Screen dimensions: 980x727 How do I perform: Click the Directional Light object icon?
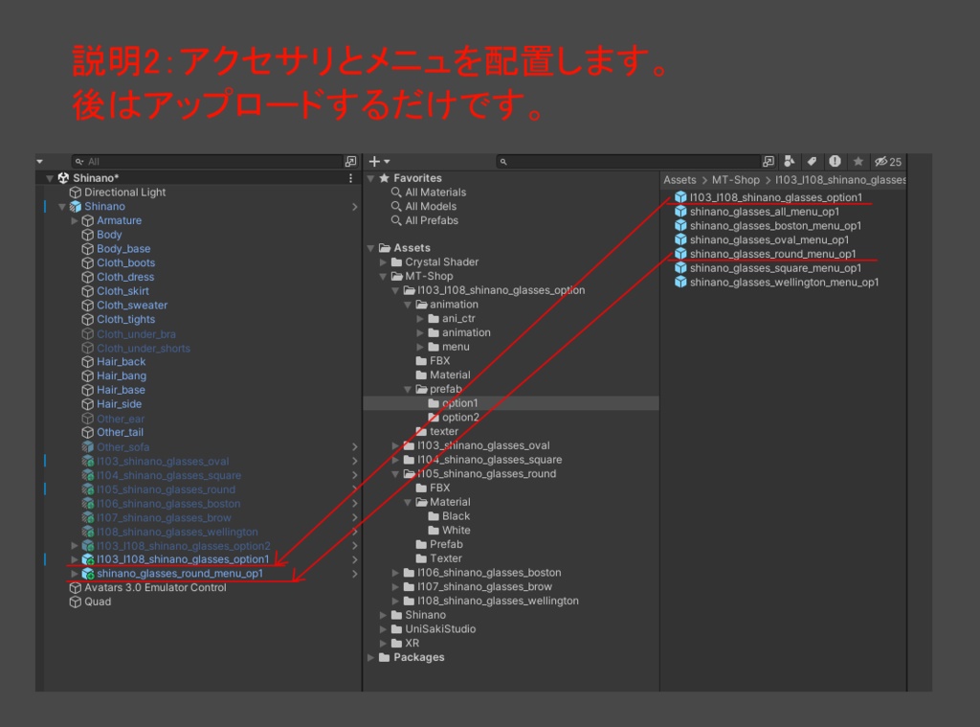tap(75, 193)
